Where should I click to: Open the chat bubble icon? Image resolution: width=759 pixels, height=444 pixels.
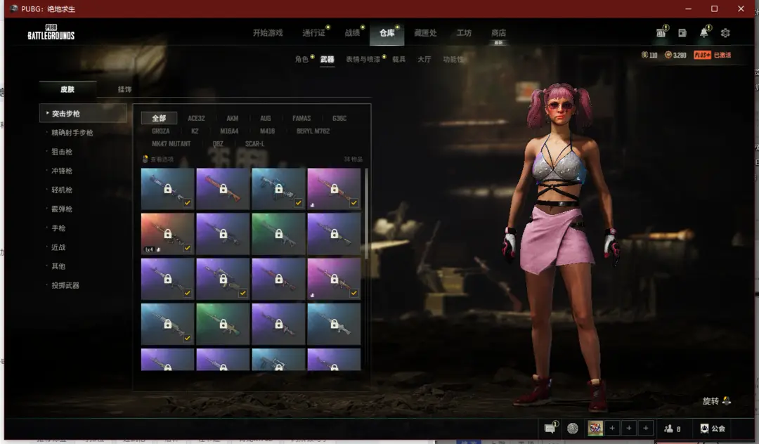(x=550, y=428)
